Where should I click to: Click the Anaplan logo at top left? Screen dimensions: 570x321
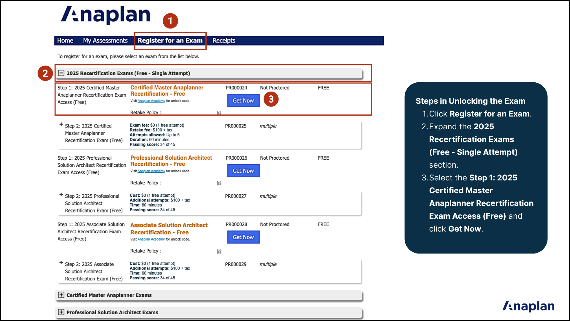105,15
